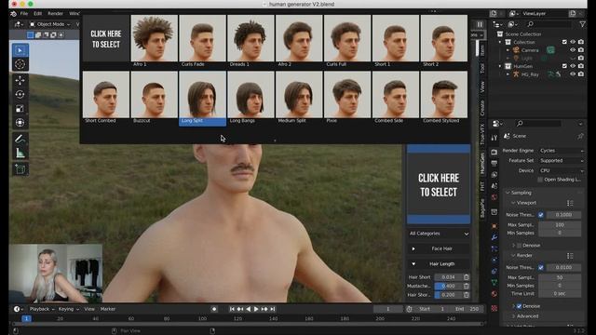Open the Modifiers wrench properties tab
The height and width of the screenshot is (335, 596).
click(x=494, y=237)
